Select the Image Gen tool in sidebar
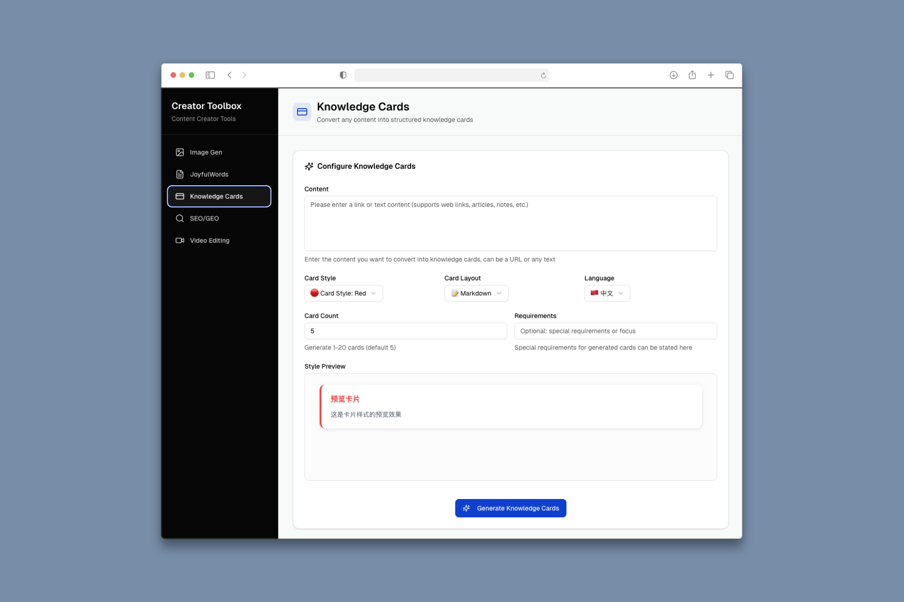Screen dimensions: 904x602 (206, 152)
